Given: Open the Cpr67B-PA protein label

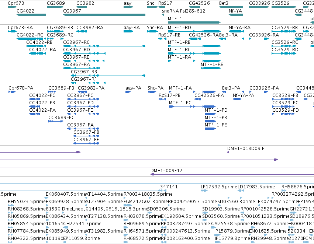Looking at the screenshot, I should pos(21,88).
